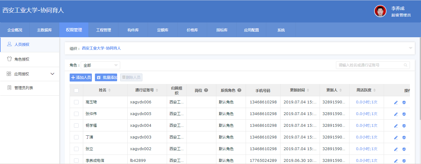Screen dimensions: 421x164
Task: Sort by 姓名 column arrows
Action: [x=109, y=90]
